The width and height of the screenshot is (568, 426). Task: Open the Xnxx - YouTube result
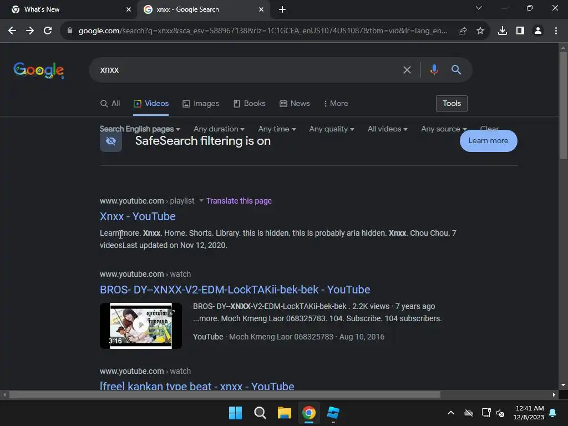click(138, 217)
